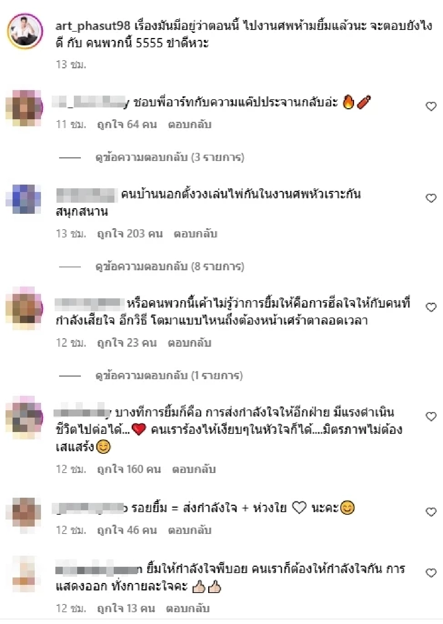Like the comment with 160 likes
Screen dimensions: 443x624
(431, 416)
